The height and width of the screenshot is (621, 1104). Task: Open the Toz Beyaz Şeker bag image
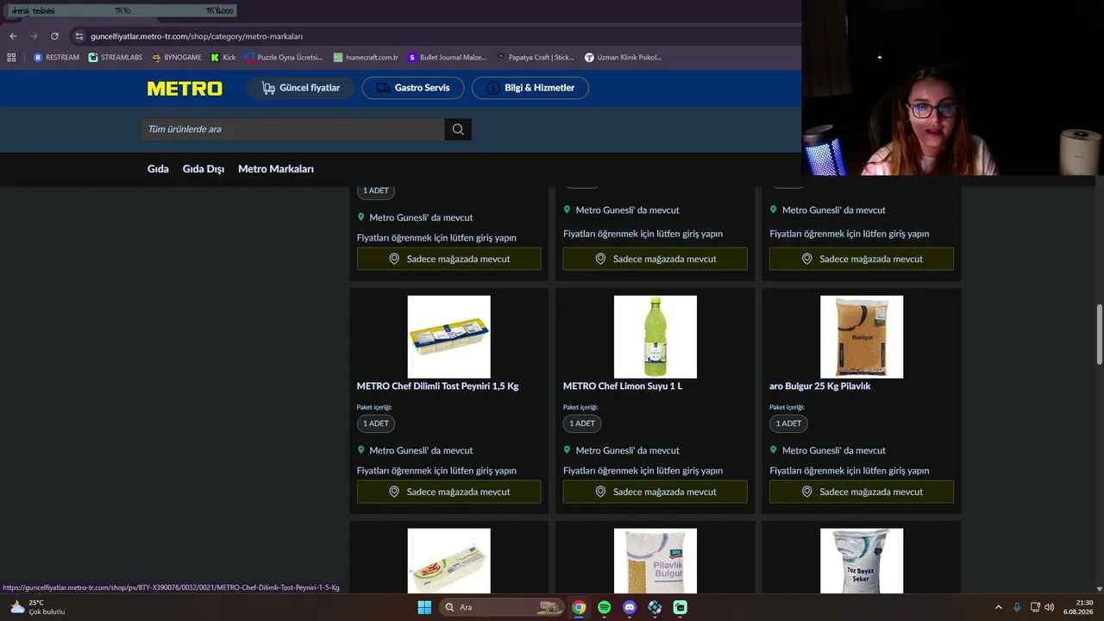[862, 561]
